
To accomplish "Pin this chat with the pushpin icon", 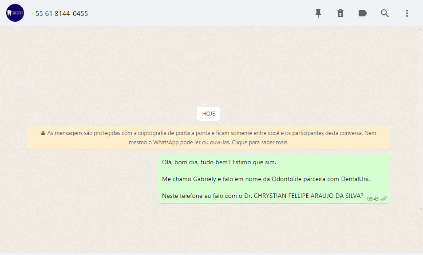I will tap(318, 13).
